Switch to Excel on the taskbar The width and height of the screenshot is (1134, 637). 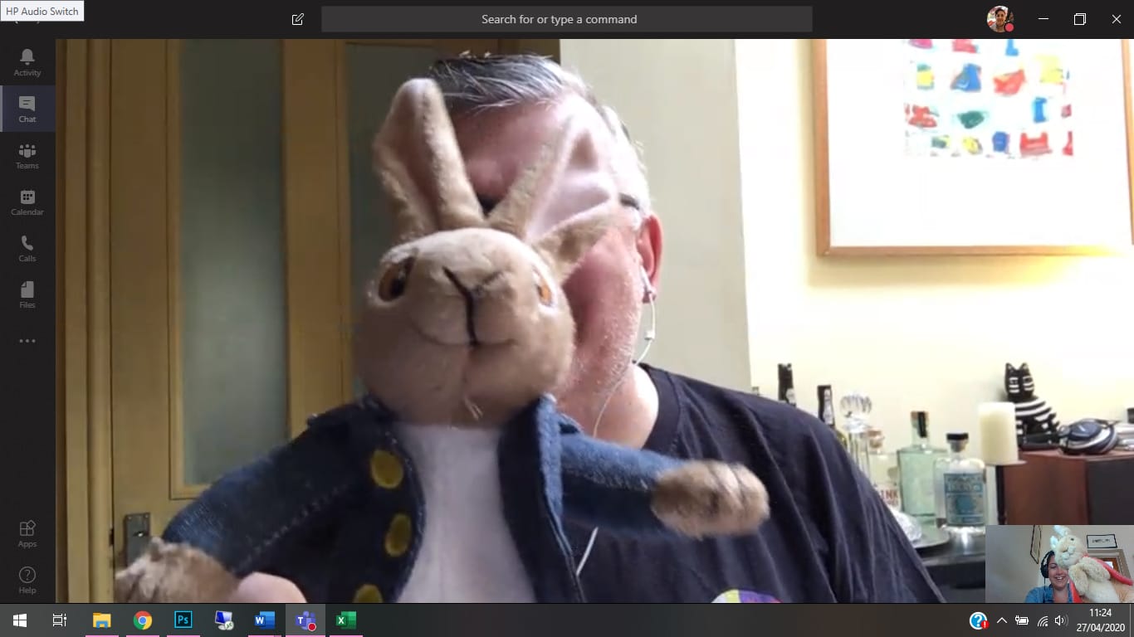346,620
